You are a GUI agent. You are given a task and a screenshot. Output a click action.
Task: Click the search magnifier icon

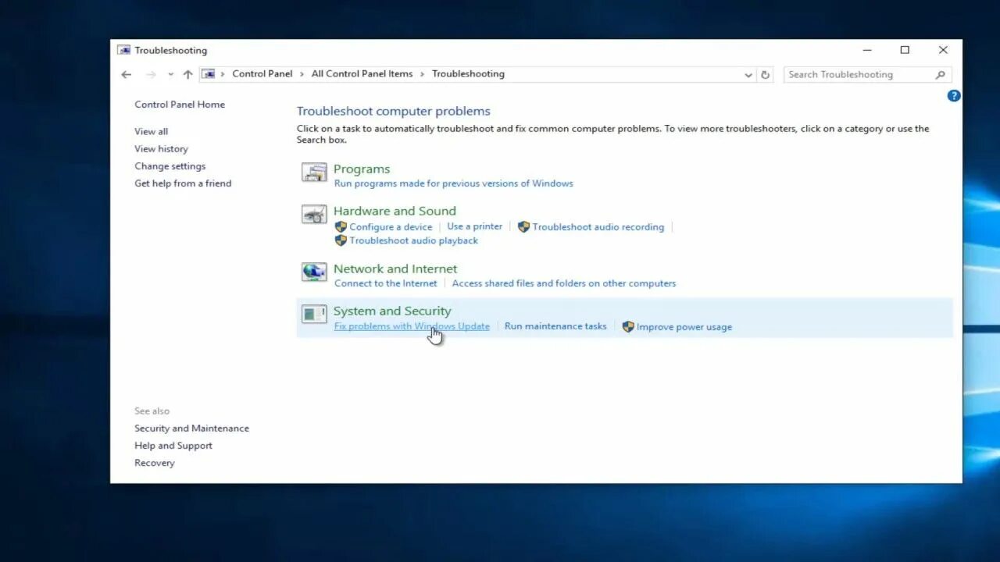[x=941, y=75]
